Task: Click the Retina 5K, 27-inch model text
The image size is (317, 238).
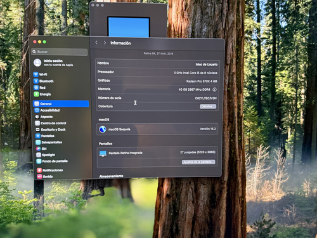Action: (158, 53)
